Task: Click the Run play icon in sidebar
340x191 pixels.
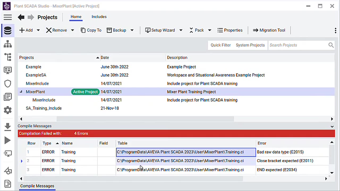Action: [x=7, y=140]
